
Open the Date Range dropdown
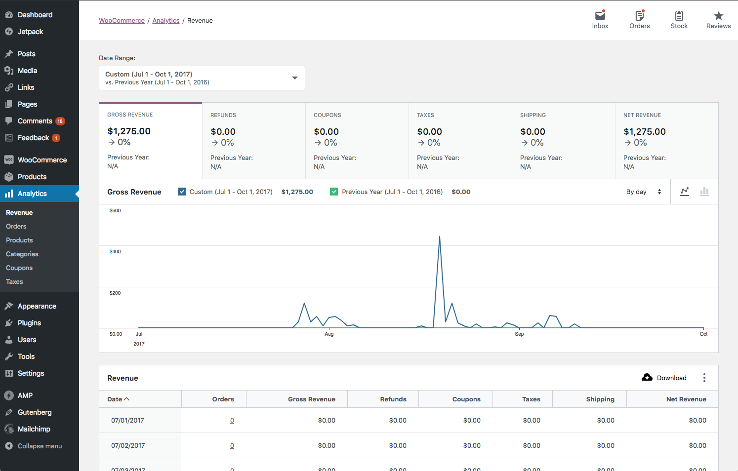click(x=202, y=78)
